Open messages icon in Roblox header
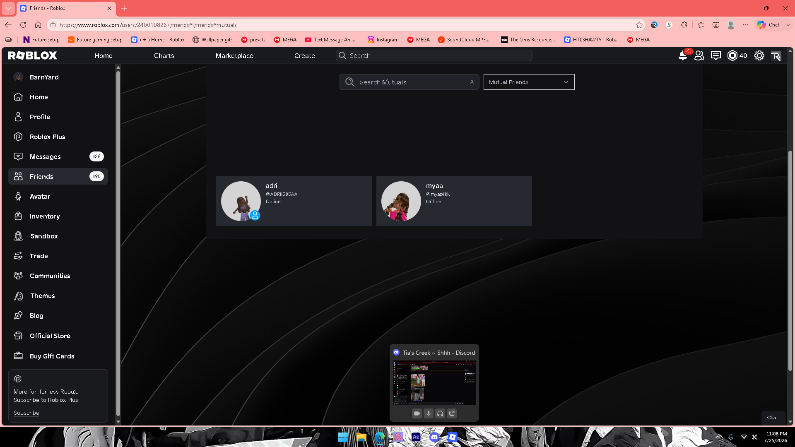The width and height of the screenshot is (795, 447). click(x=716, y=55)
